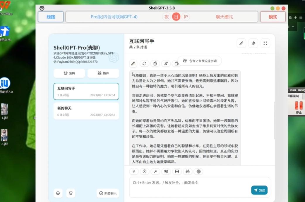Click the globe icon above the input box

click(198, 172)
